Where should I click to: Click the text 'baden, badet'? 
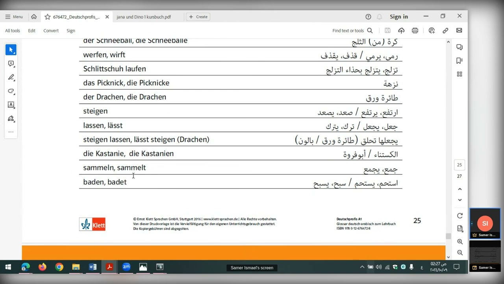105,182
